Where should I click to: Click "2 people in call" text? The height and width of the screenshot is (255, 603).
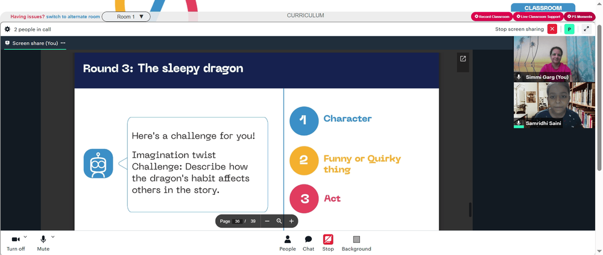pos(33,29)
